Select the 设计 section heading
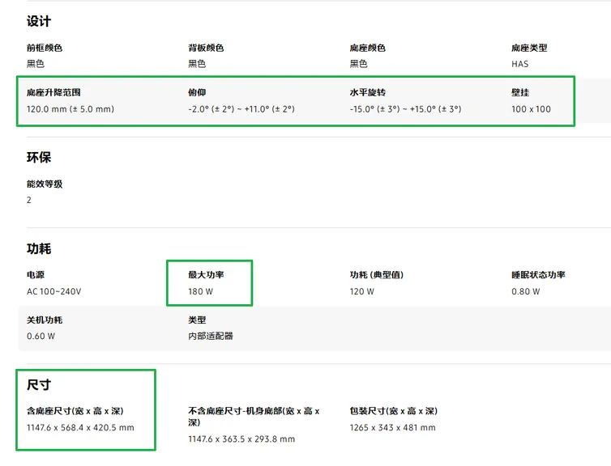This screenshot has height=466, width=611. pyautogui.click(x=39, y=21)
